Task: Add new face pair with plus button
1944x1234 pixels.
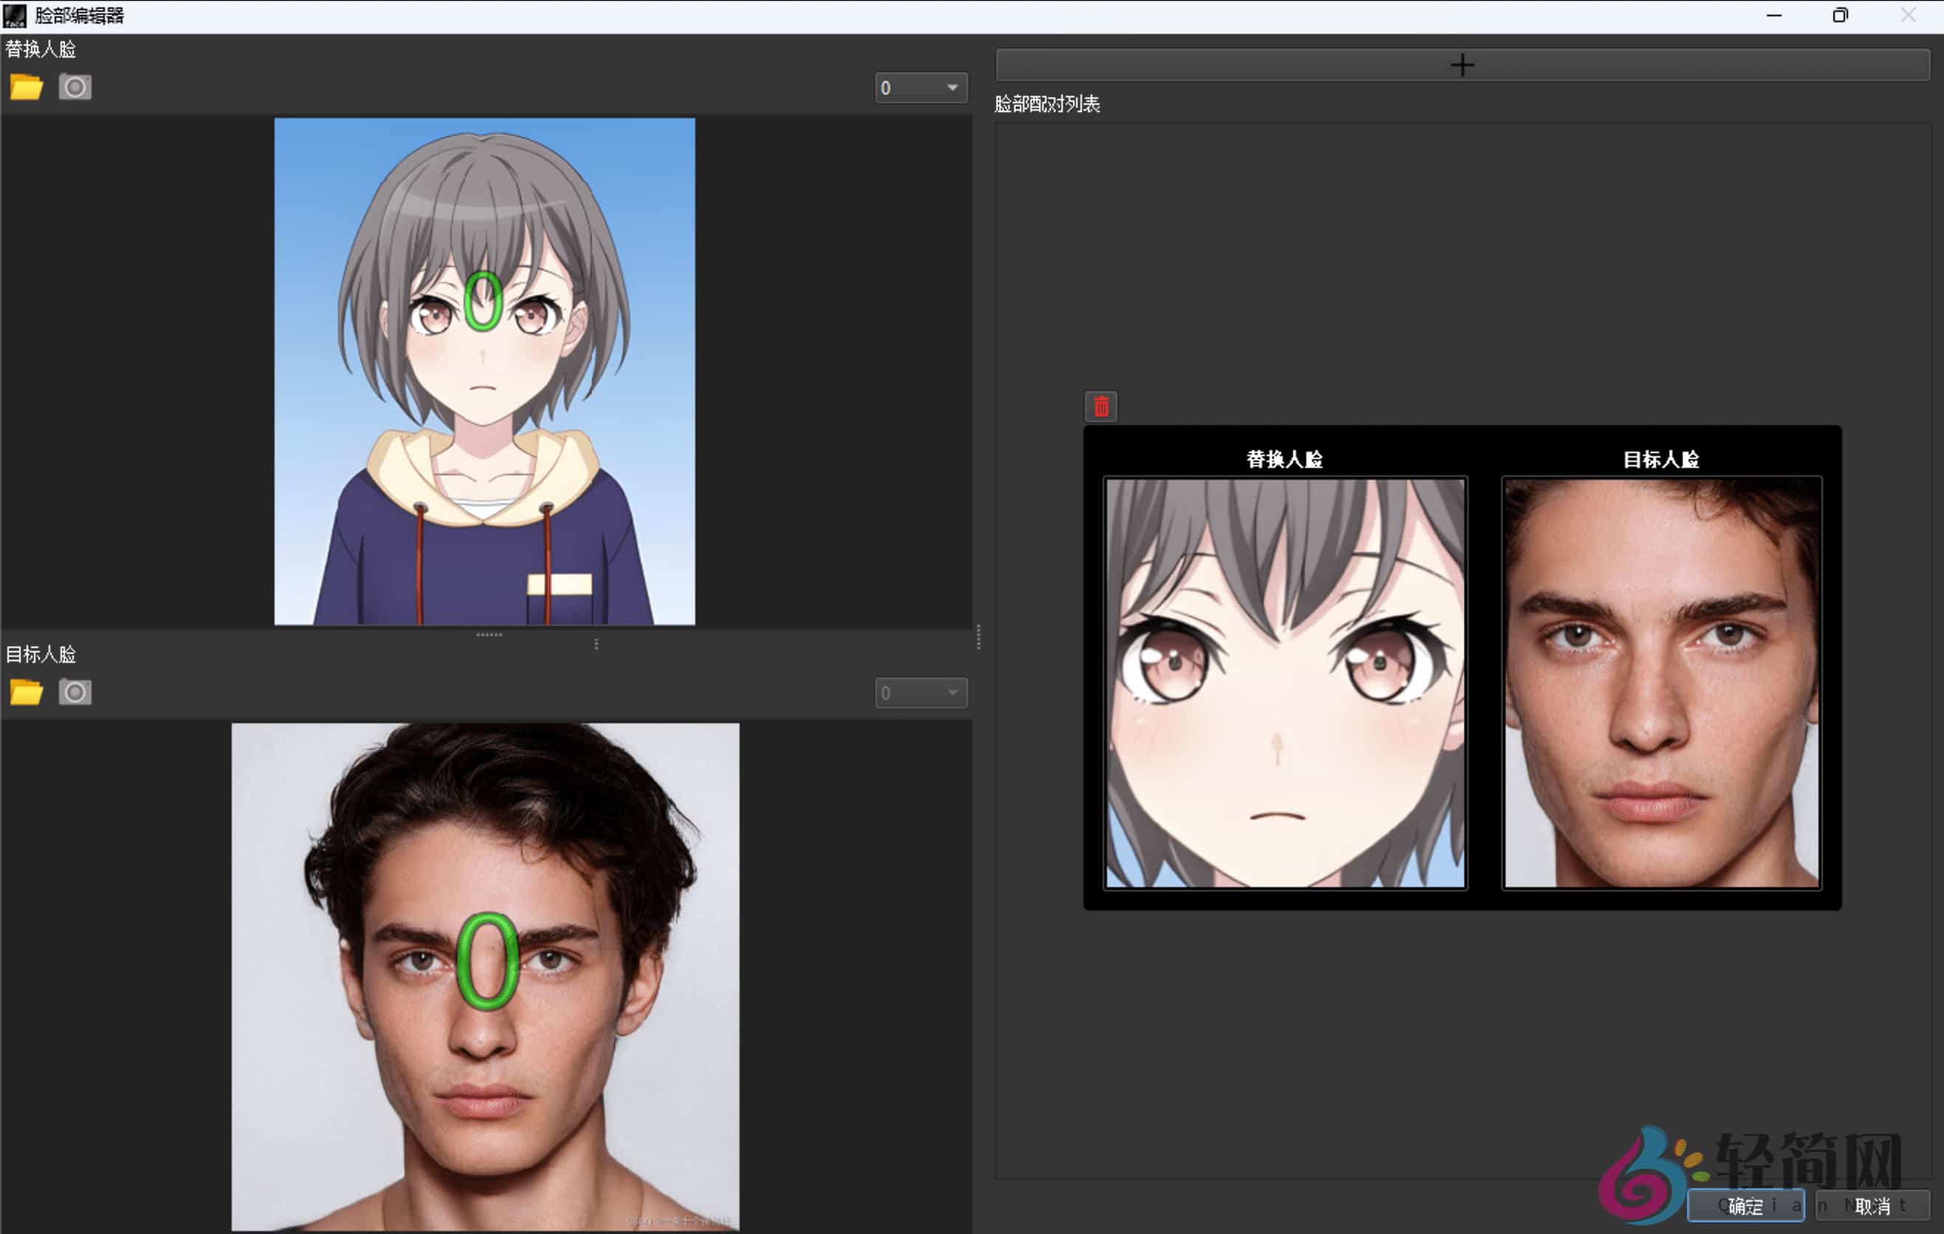Action: pos(1462,64)
